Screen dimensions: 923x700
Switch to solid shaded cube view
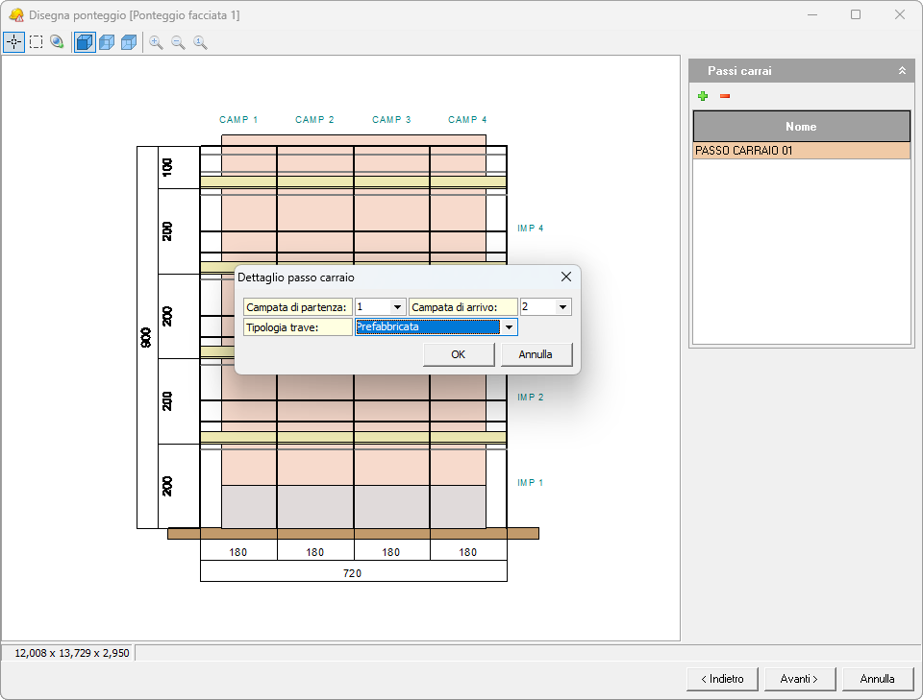click(x=86, y=42)
